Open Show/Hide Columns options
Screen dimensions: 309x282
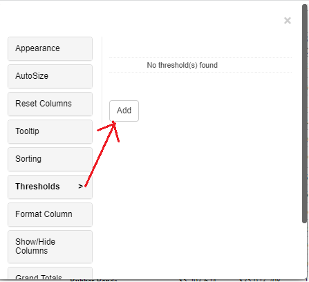tap(50, 247)
